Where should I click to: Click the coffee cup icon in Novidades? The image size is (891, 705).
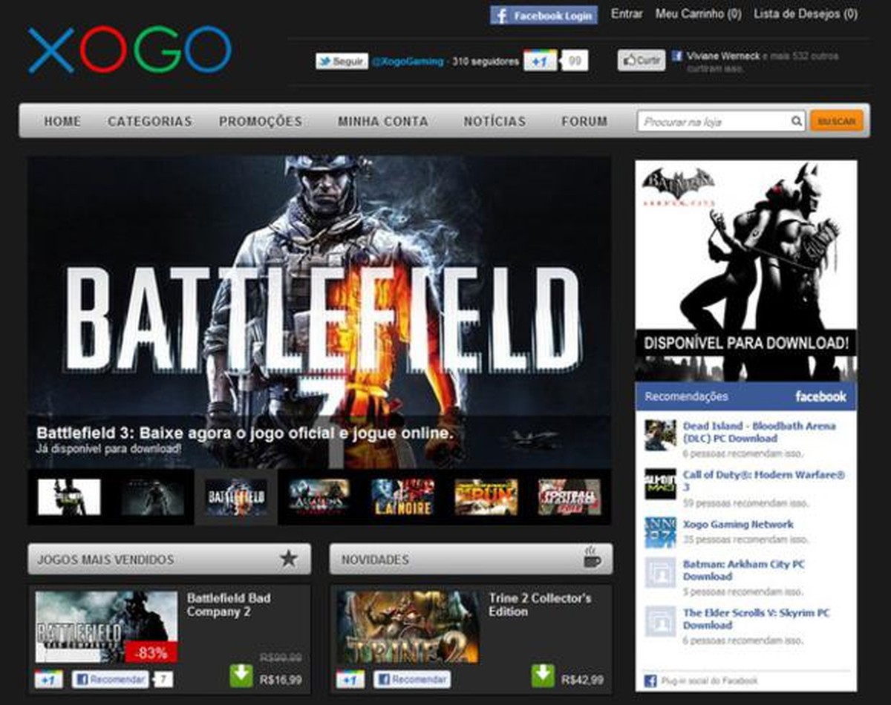[x=592, y=558]
